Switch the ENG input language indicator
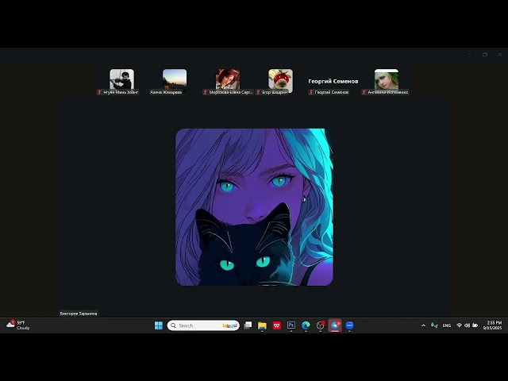508x381 pixels. (x=447, y=325)
